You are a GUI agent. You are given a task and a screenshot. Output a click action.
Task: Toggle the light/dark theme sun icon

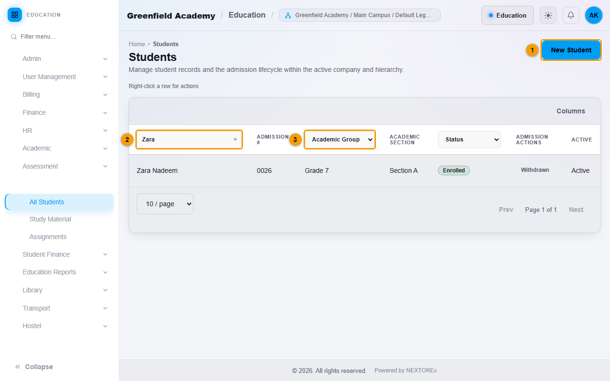coord(548,15)
